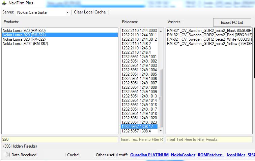
Task: Select variant RM-821_CV_Sweden_GDR2_beta2_Black
Action: pos(209,31)
